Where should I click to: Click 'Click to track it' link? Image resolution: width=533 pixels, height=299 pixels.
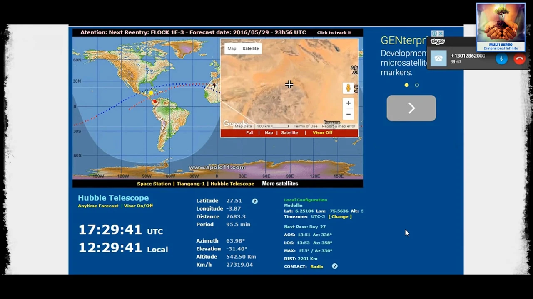[x=334, y=33]
